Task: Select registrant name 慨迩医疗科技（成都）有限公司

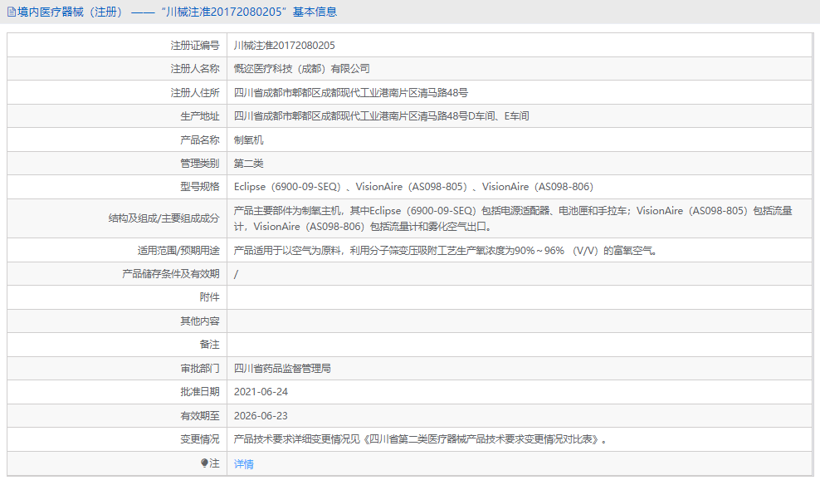Action: [302, 69]
